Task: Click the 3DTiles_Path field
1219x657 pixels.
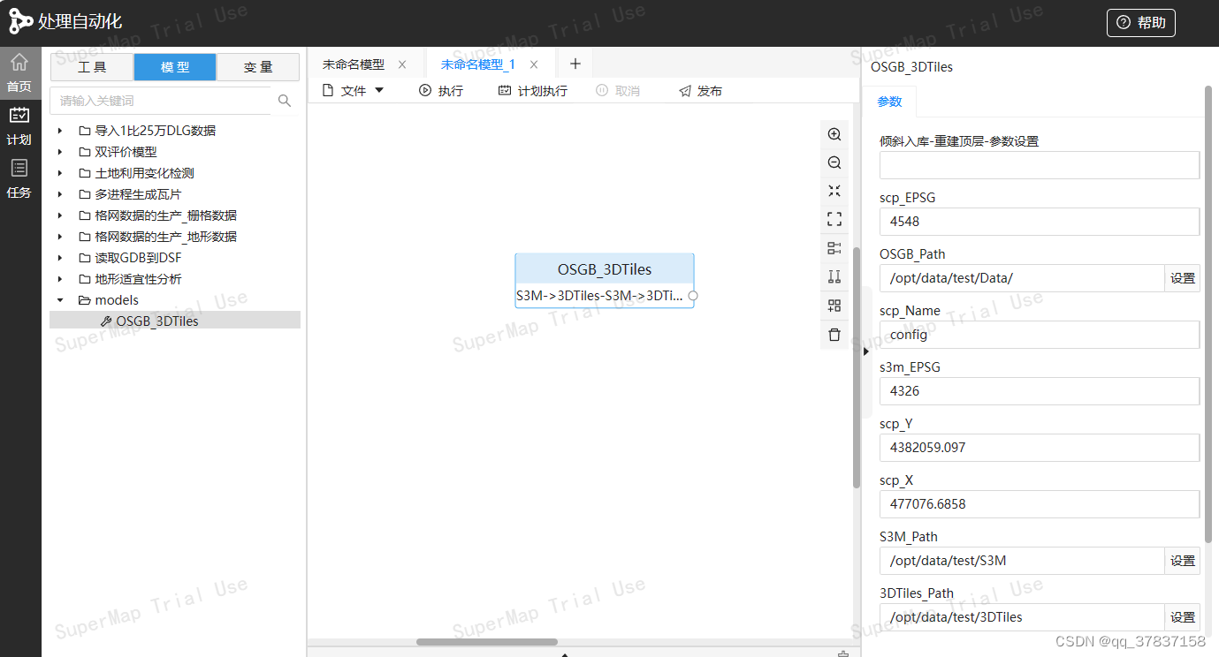Action: click(x=1022, y=617)
